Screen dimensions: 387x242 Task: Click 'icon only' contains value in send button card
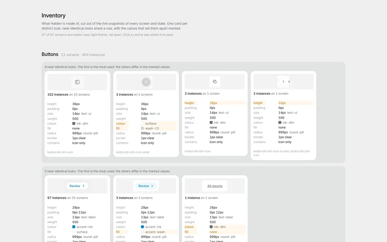point(148,143)
